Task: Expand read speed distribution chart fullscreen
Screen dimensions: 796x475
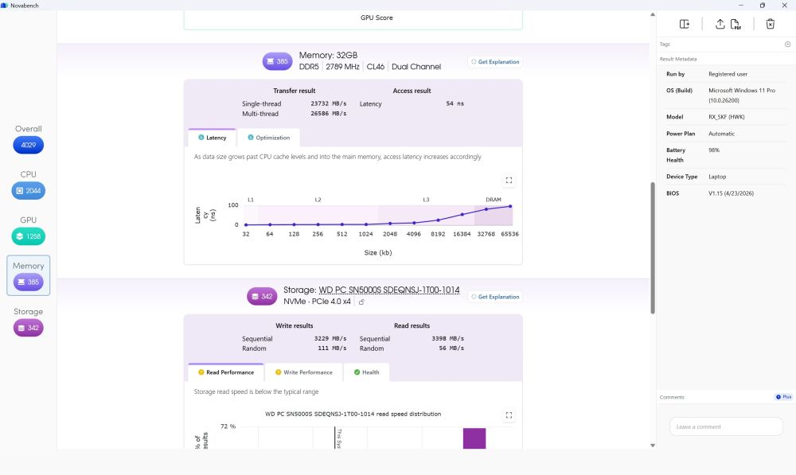Action: 509,415
